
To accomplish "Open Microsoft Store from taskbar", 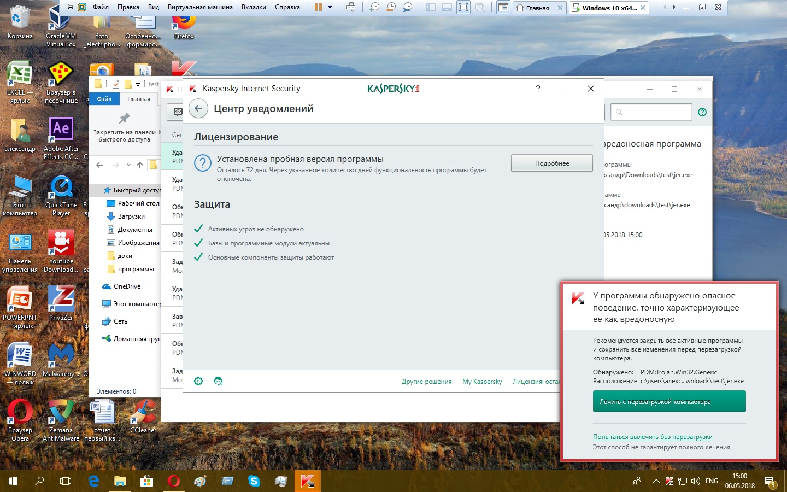I will [x=146, y=481].
